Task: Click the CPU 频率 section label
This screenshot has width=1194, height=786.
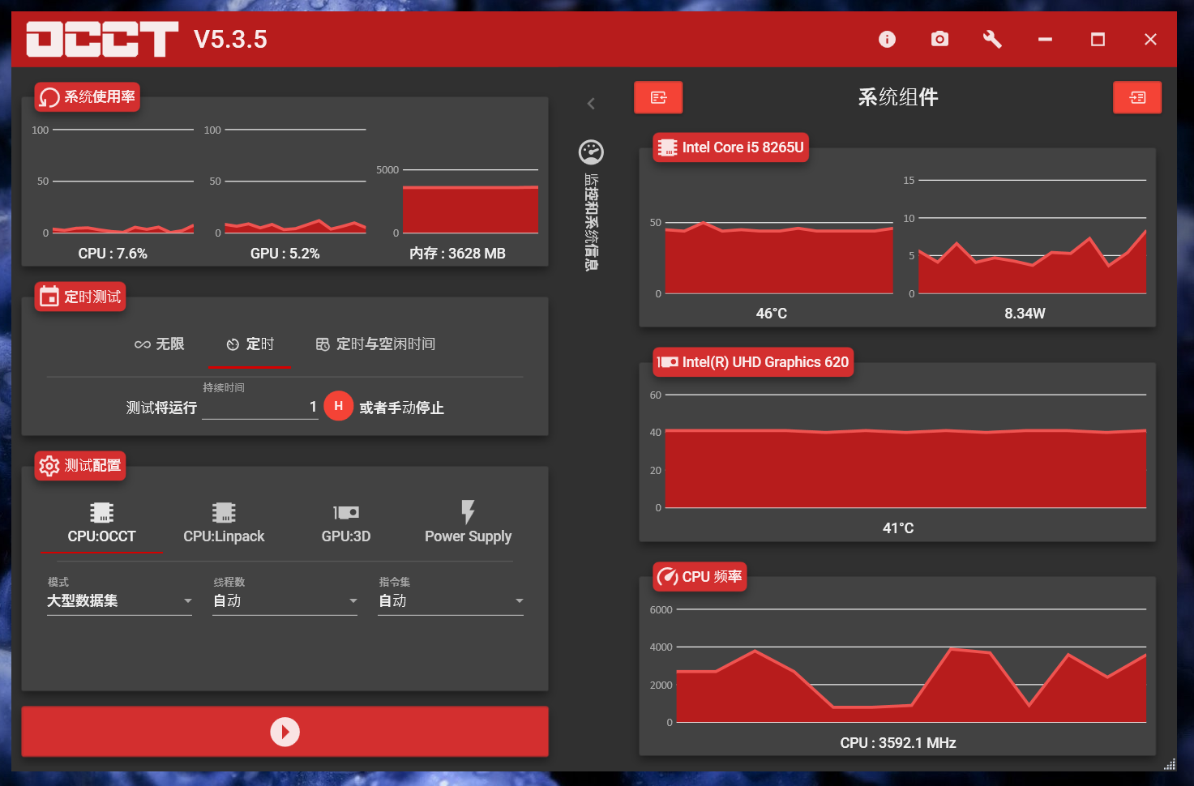Action: coord(700,577)
